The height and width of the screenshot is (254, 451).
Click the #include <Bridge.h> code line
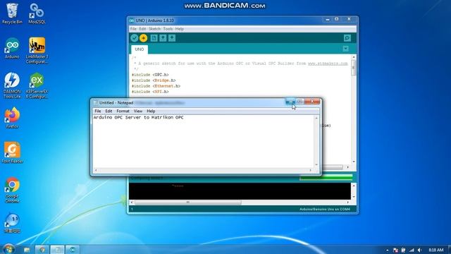coord(154,80)
